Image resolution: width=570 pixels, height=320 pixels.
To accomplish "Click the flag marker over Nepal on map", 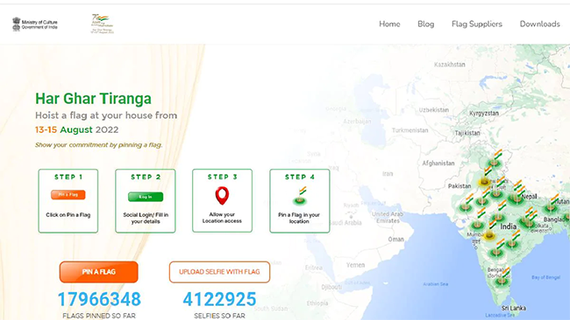I will tap(517, 193).
